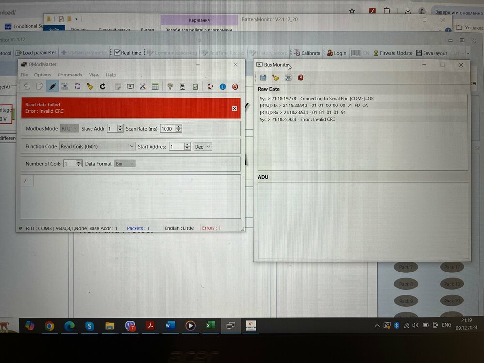The width and height of the screenshot is (484, 363).
Task: Click the Save Session icon in QModMaster toolbar
Action: [40, 87]
